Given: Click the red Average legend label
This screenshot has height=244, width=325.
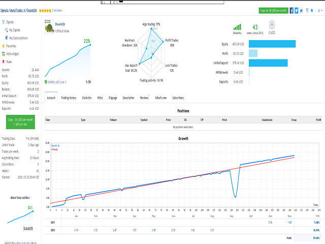Looking at the screenshot, I should pos(54,149).
